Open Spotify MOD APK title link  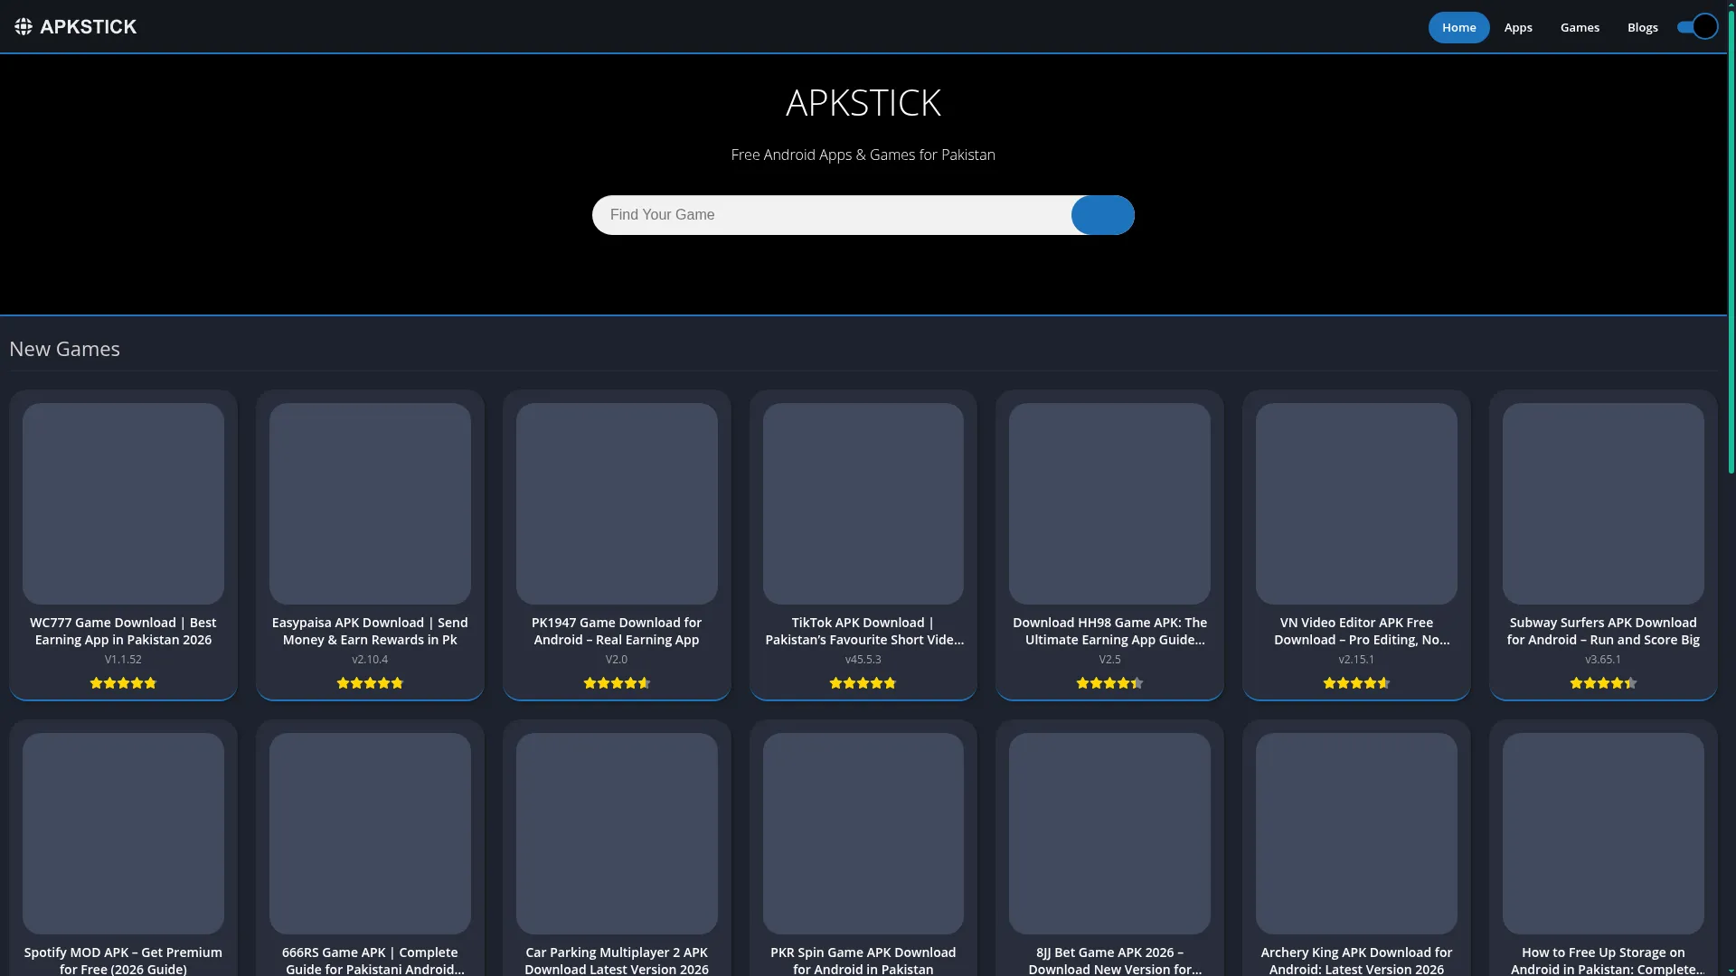[123, 961]
